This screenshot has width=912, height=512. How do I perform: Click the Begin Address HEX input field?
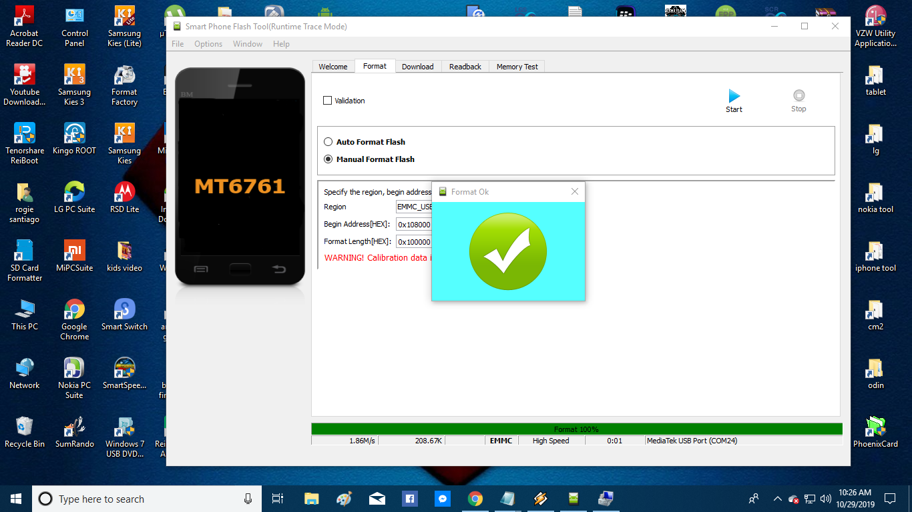(414, 225)
